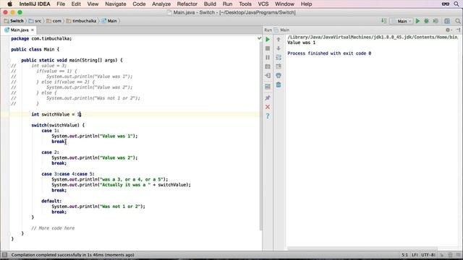Viewport: 463px width, 260px height.
Task: Open UTF-8 encoding selector in status bar
Action: tap(428, 255)
